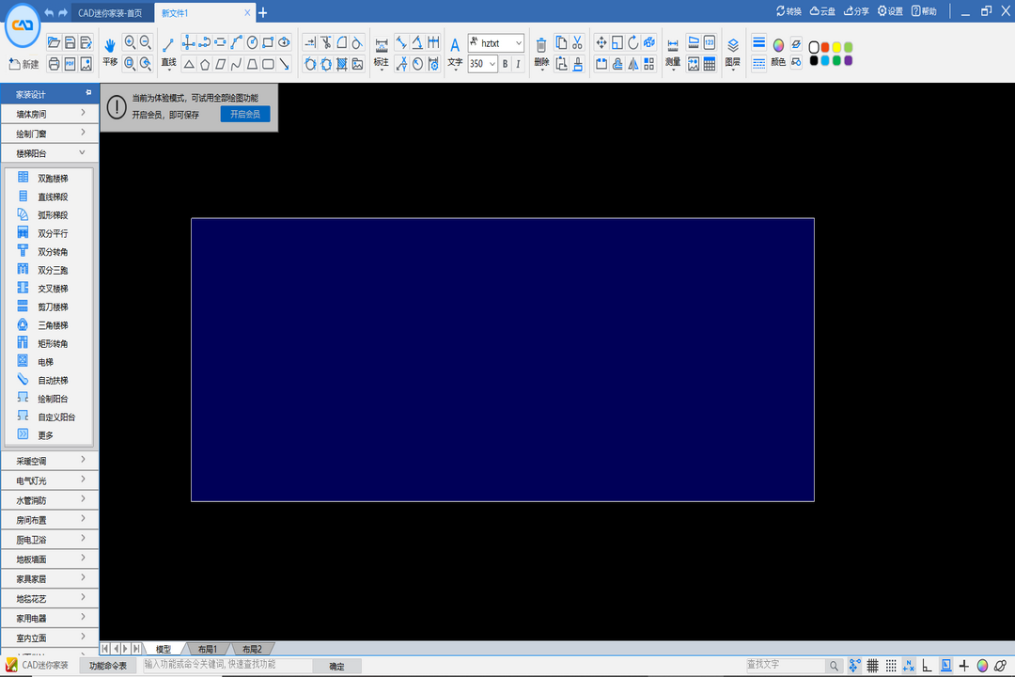Toggle orthogonal mode in status bar

(x=927, y=666)
